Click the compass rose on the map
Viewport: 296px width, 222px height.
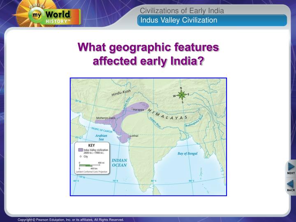181,95
